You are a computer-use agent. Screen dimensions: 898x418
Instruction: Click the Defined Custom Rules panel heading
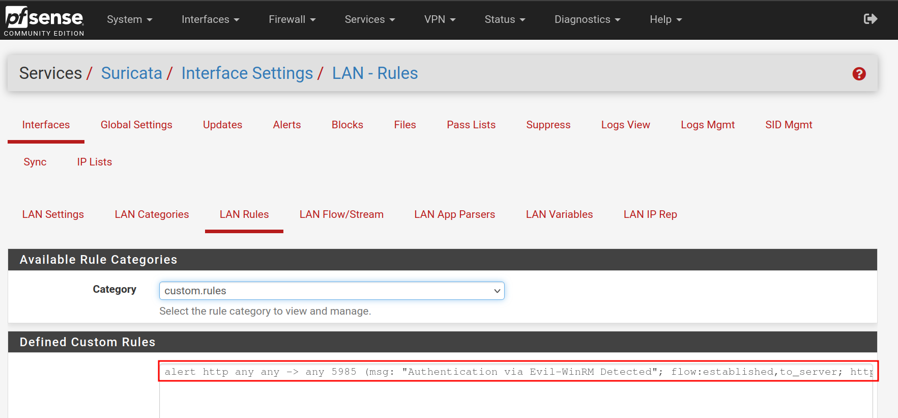pos(443,342)
